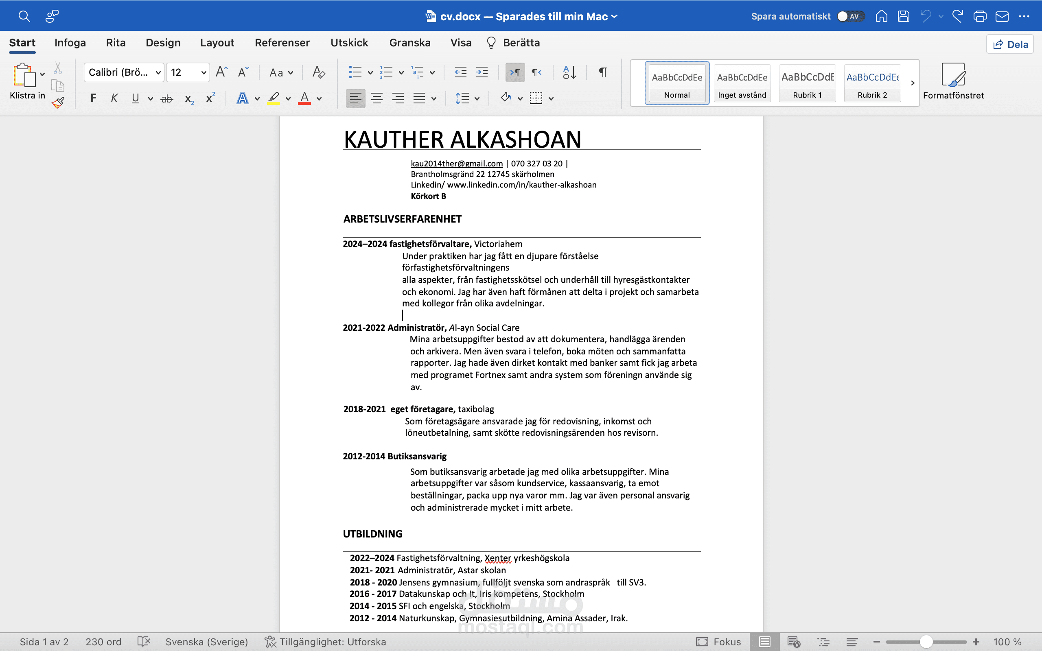Click yellow text highlight color button
This screenshot has width=1042, height=651.
[x=274, y=98]
